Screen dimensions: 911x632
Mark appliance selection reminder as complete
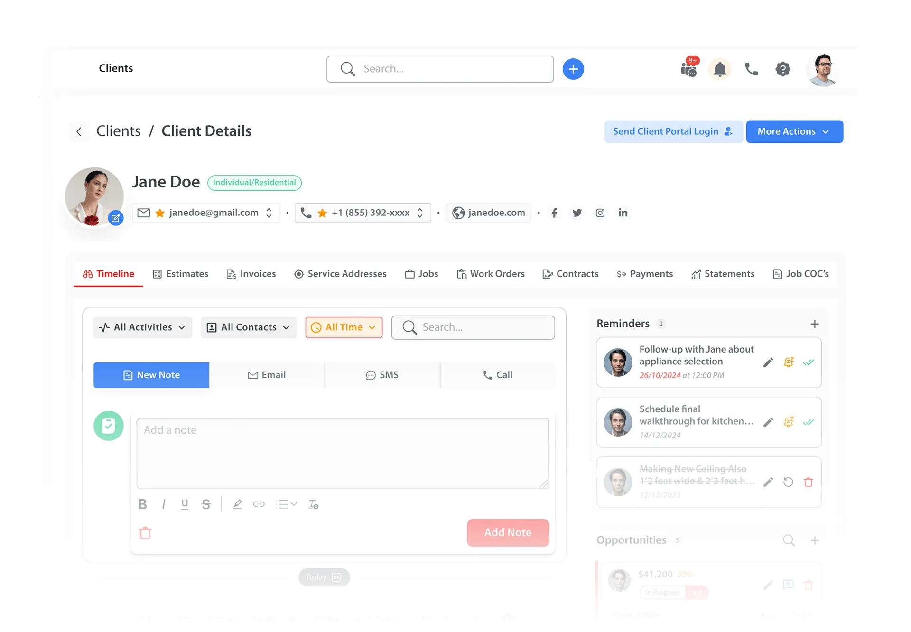pos(808,362)
